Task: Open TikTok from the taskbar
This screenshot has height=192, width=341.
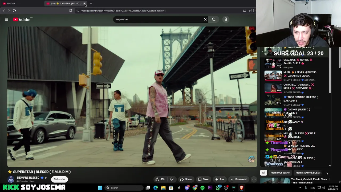Action: (179, 188)
